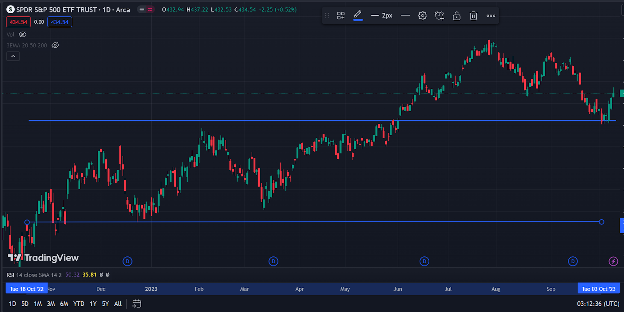The height and width of the screenshot is (312, 624).
Task: Select the YTD time range
Action: (x=79, y=304)
